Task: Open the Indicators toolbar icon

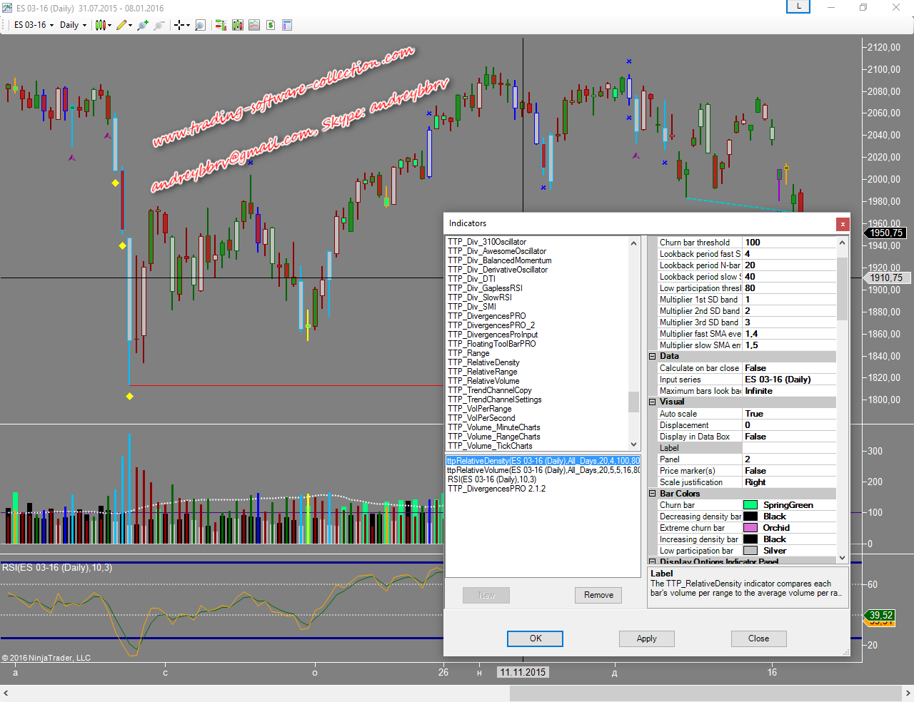Action: point(237,25)
